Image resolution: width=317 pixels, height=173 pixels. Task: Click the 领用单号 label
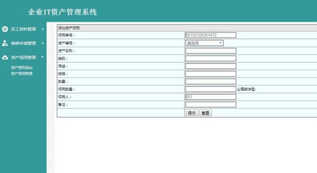pyautogui.click(x=66, y=35)
